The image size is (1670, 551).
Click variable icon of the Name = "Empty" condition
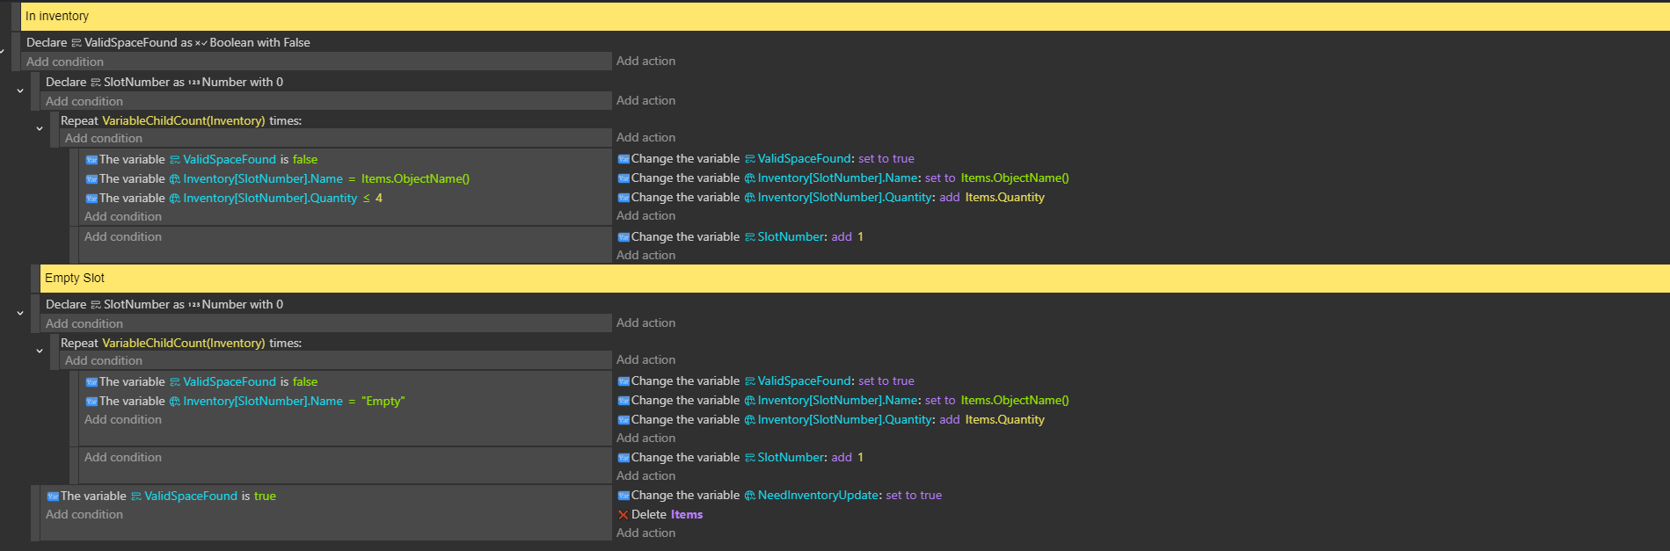[91, 402]
